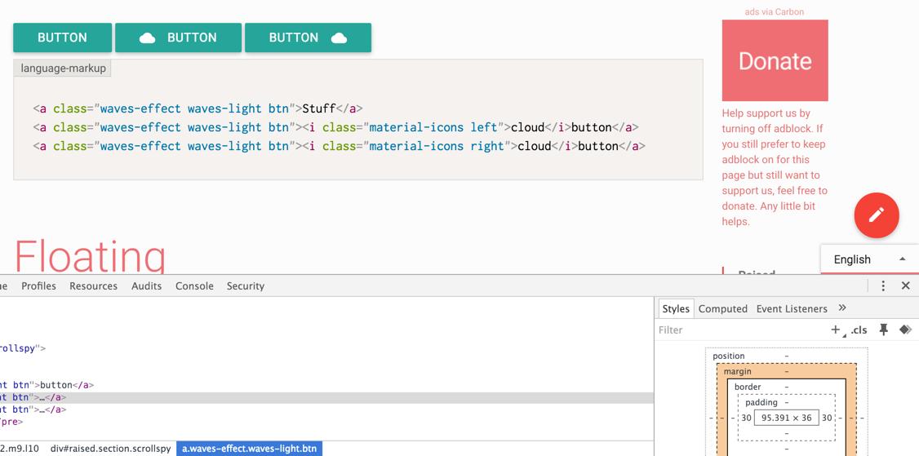Click the cloud icon in the right button

339,38
